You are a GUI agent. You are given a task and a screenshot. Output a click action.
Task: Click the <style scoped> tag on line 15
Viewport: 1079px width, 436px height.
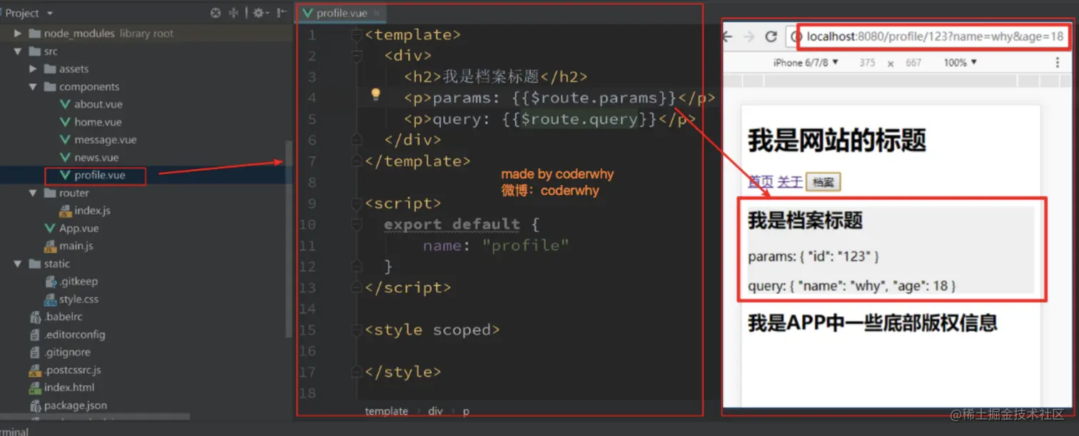coord(432,330)
